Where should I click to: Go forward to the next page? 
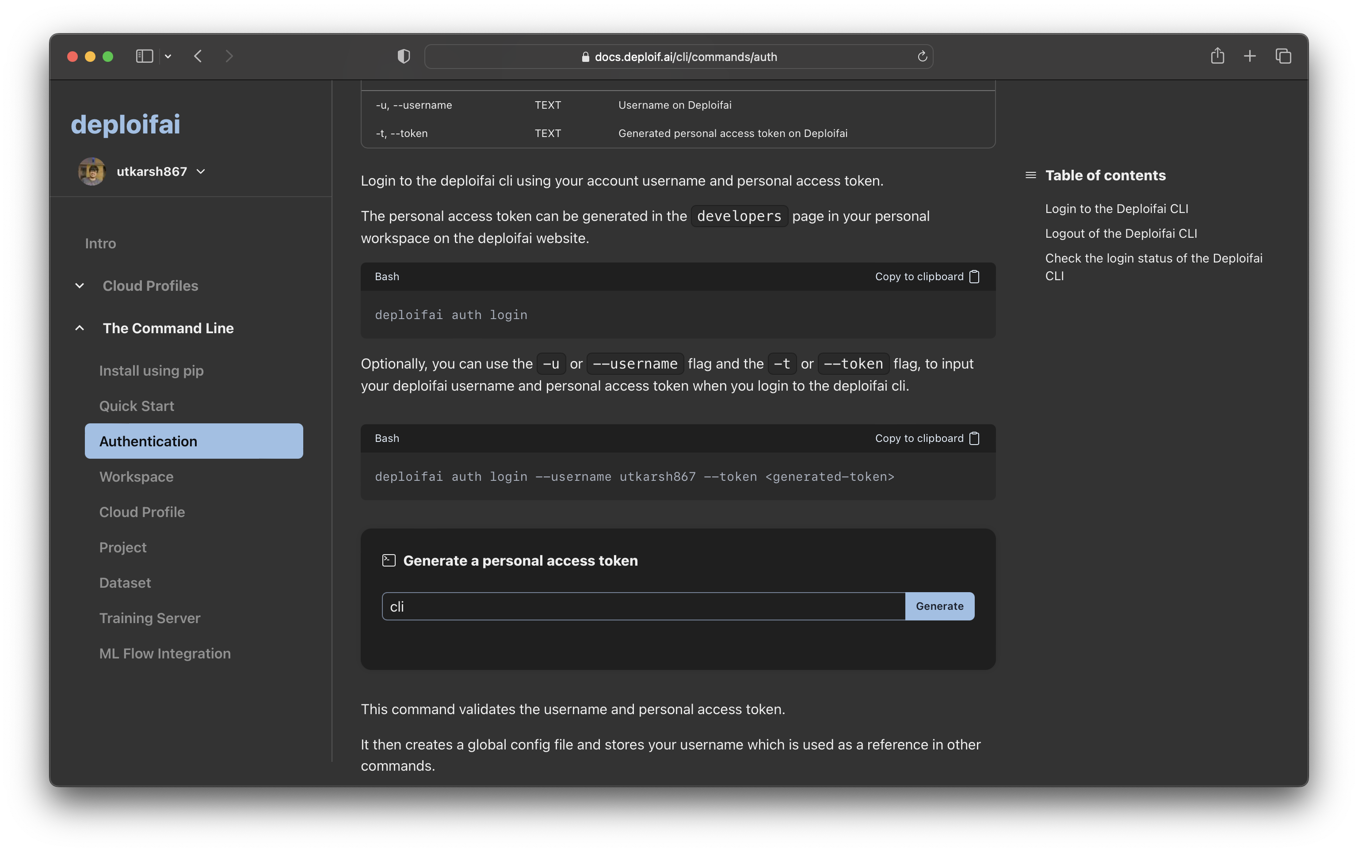[x=229, y=57]
